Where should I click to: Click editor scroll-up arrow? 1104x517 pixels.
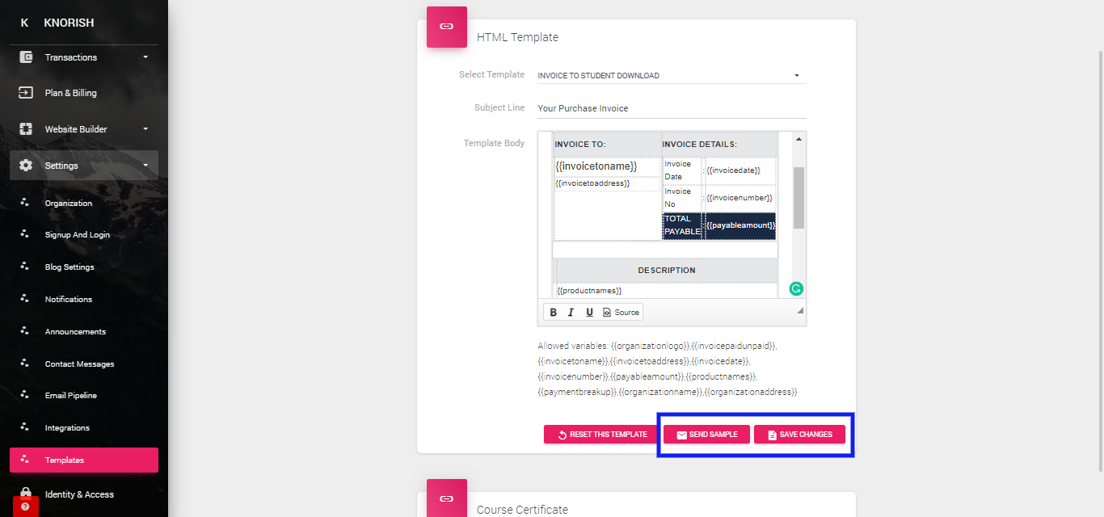point(799,139)
